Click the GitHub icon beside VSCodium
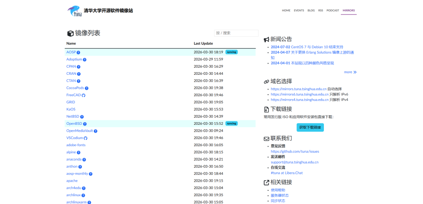The width and height of the screenshot is (423, 204). (x=86, y=138)
